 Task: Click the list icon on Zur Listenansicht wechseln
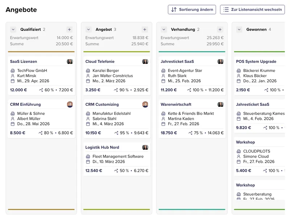point(225,9)
